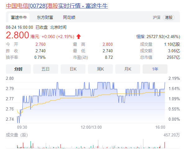Viewport: 188px width, 151px height.
Task: Click the 1.64% percentage axis label
Action: 174,89
